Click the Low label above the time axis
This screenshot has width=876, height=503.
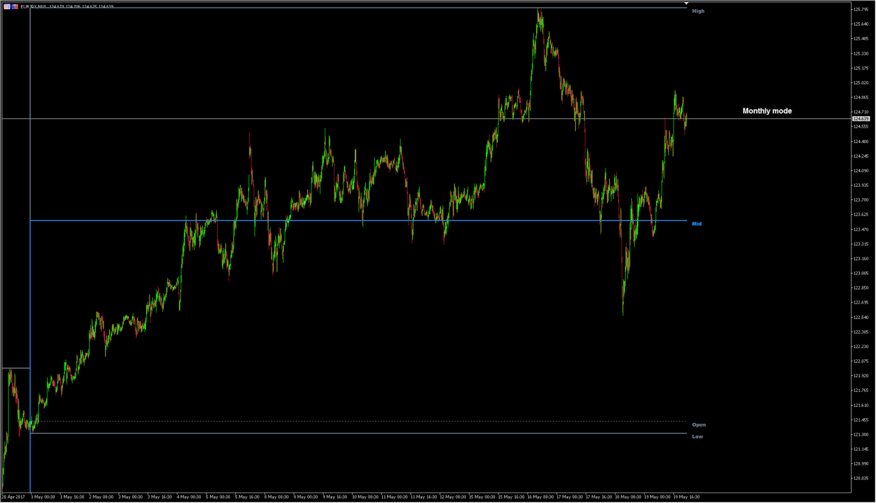(x=697, y=436)
